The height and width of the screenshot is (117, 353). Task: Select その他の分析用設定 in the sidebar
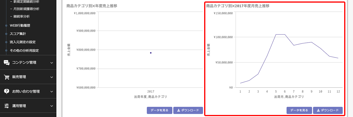24,51
